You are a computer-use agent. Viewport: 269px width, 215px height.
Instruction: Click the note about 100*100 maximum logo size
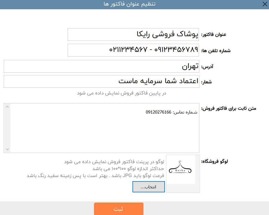tap(128, 169)
